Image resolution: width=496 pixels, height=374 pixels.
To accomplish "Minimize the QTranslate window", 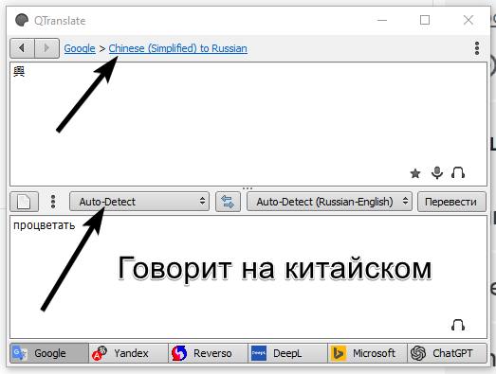I will tap(382, 20).
